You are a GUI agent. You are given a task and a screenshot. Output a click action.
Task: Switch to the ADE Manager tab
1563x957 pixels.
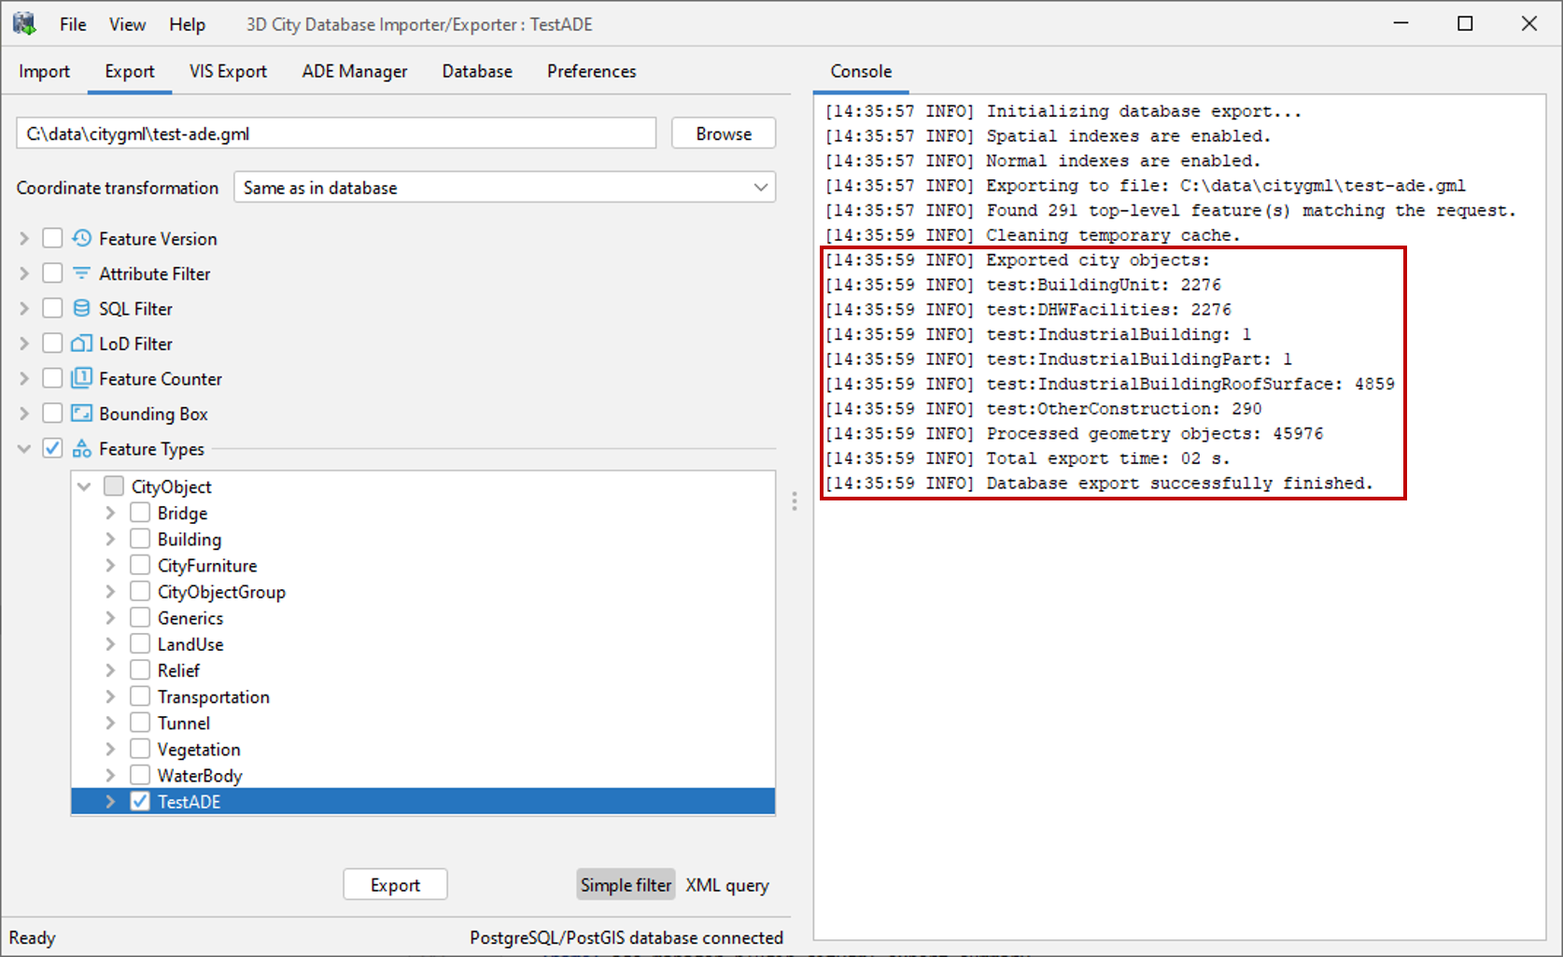pyautogui.click(x=355, y=71)
